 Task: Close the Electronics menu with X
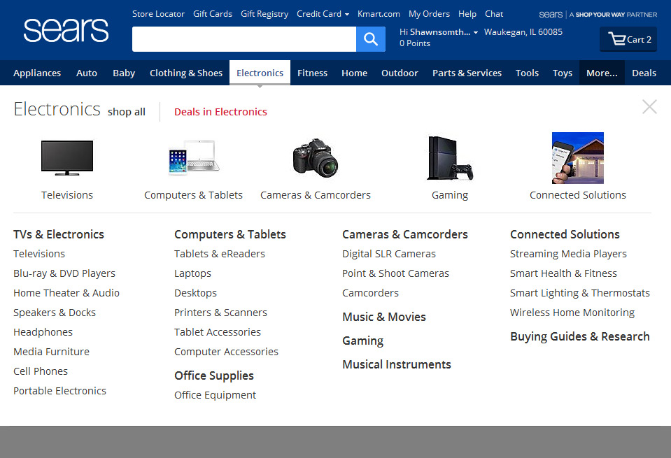(x=649, y=106)
